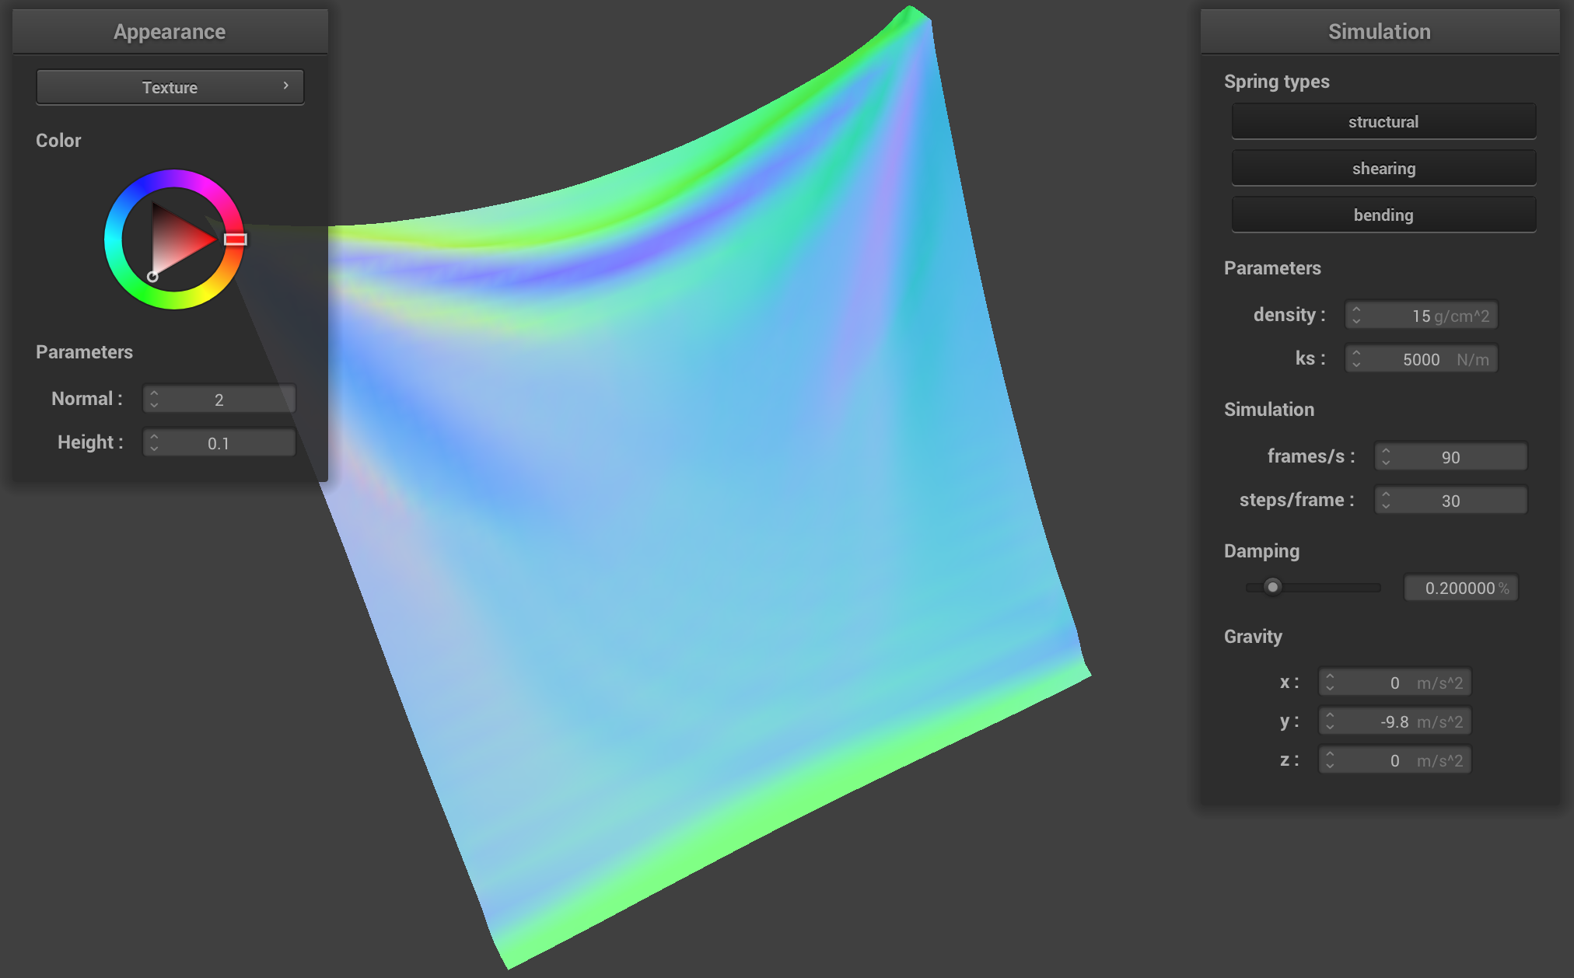Click the stepper arrows of the frames/s field
This screenshot has width=1574, height=978.
click(1386, 457)
